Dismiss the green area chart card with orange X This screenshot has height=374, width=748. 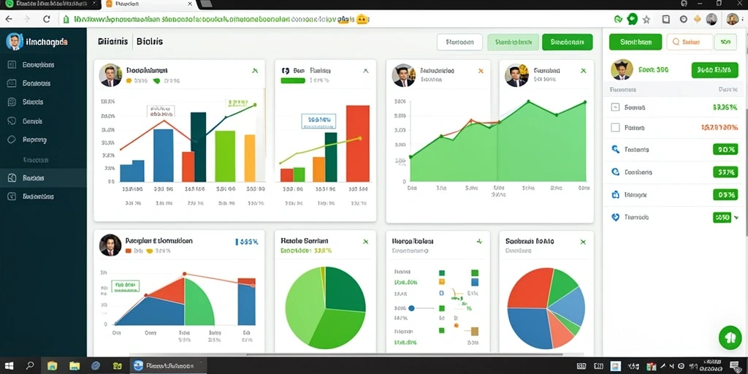481,71
